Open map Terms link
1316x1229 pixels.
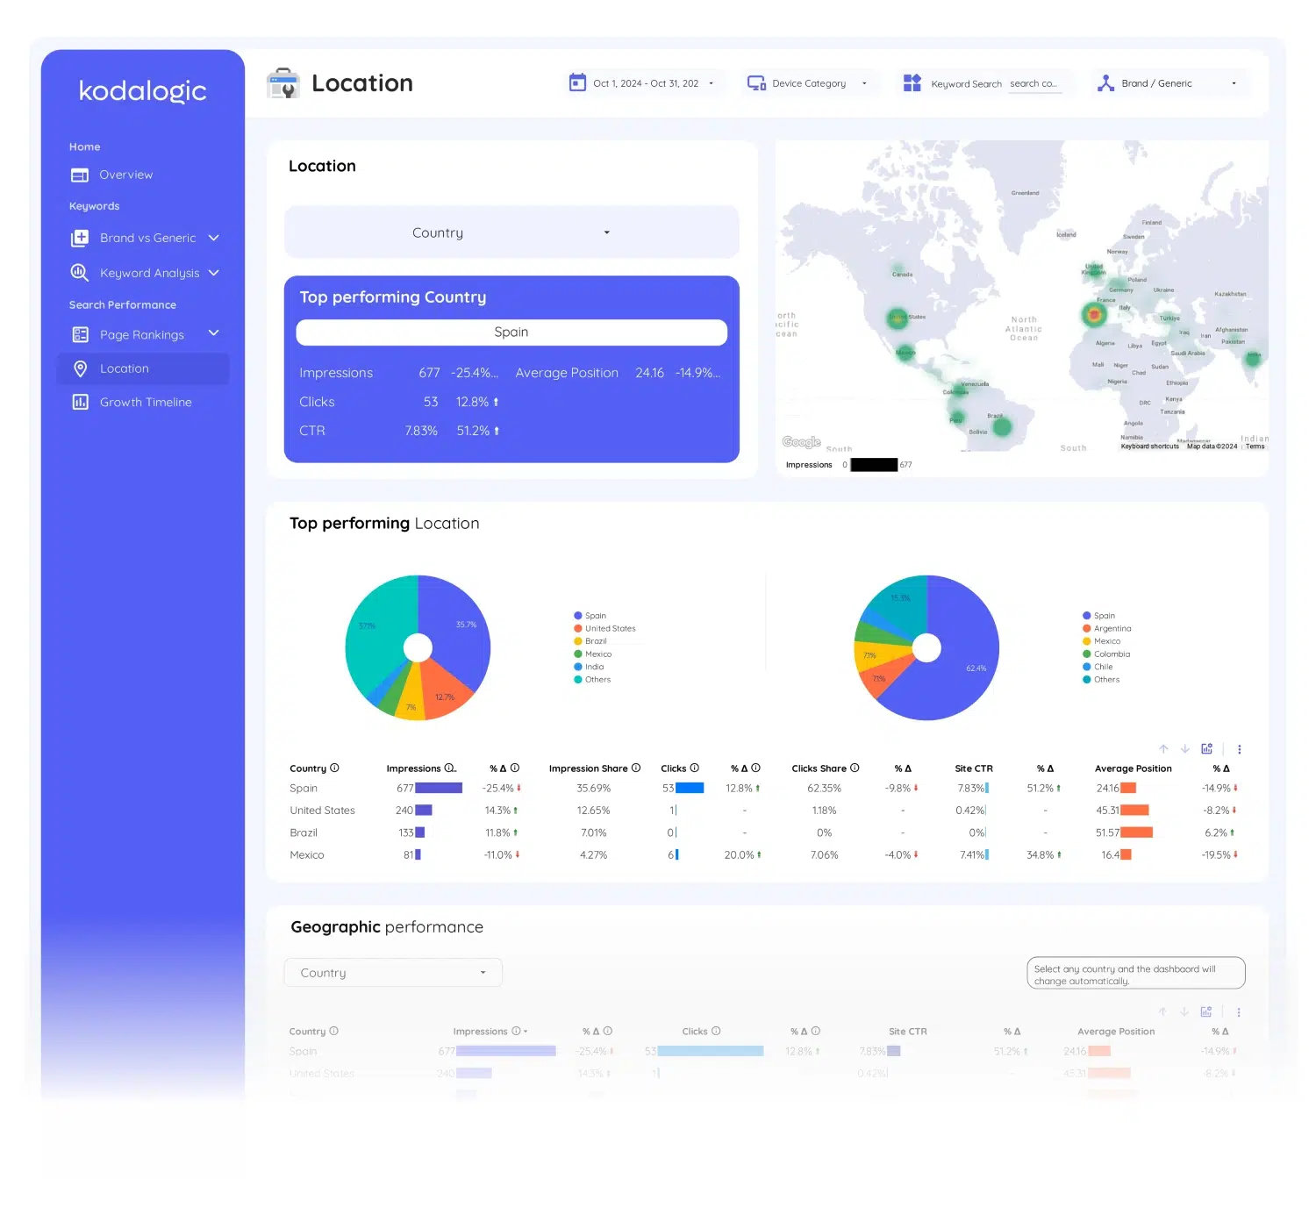(x=1255, y=447)
